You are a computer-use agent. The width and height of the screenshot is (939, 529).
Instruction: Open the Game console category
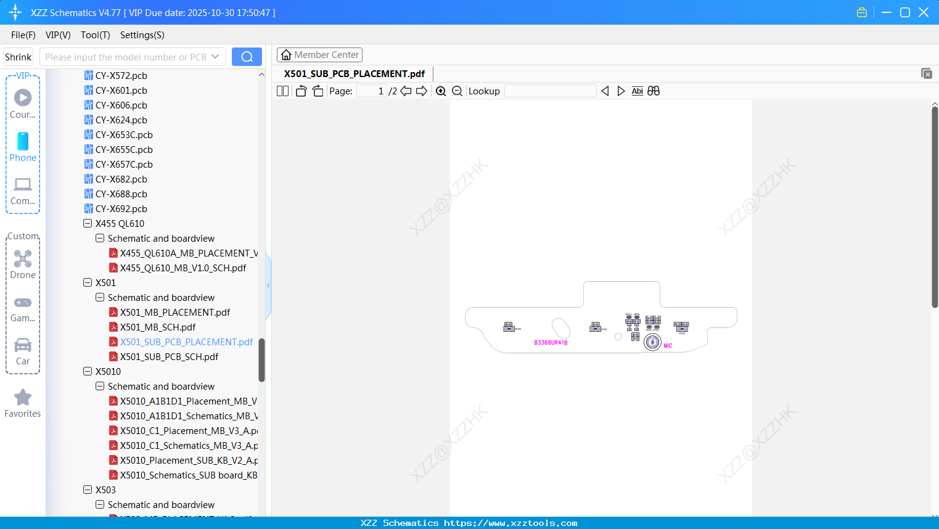23,308
